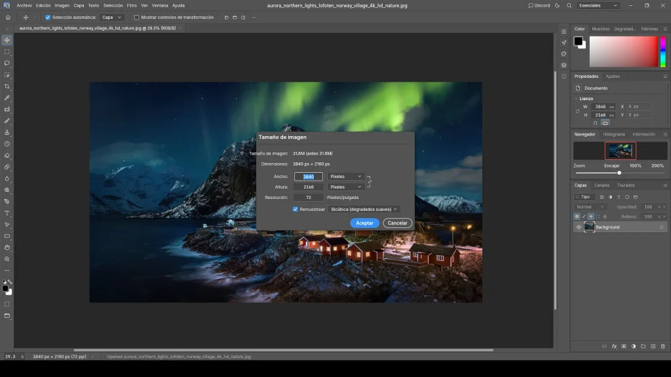Image resolution: width=671 pixels, height=377 pixels.
Task: Click the foreground color swatch in Color panel
Action: coord(578,41)
